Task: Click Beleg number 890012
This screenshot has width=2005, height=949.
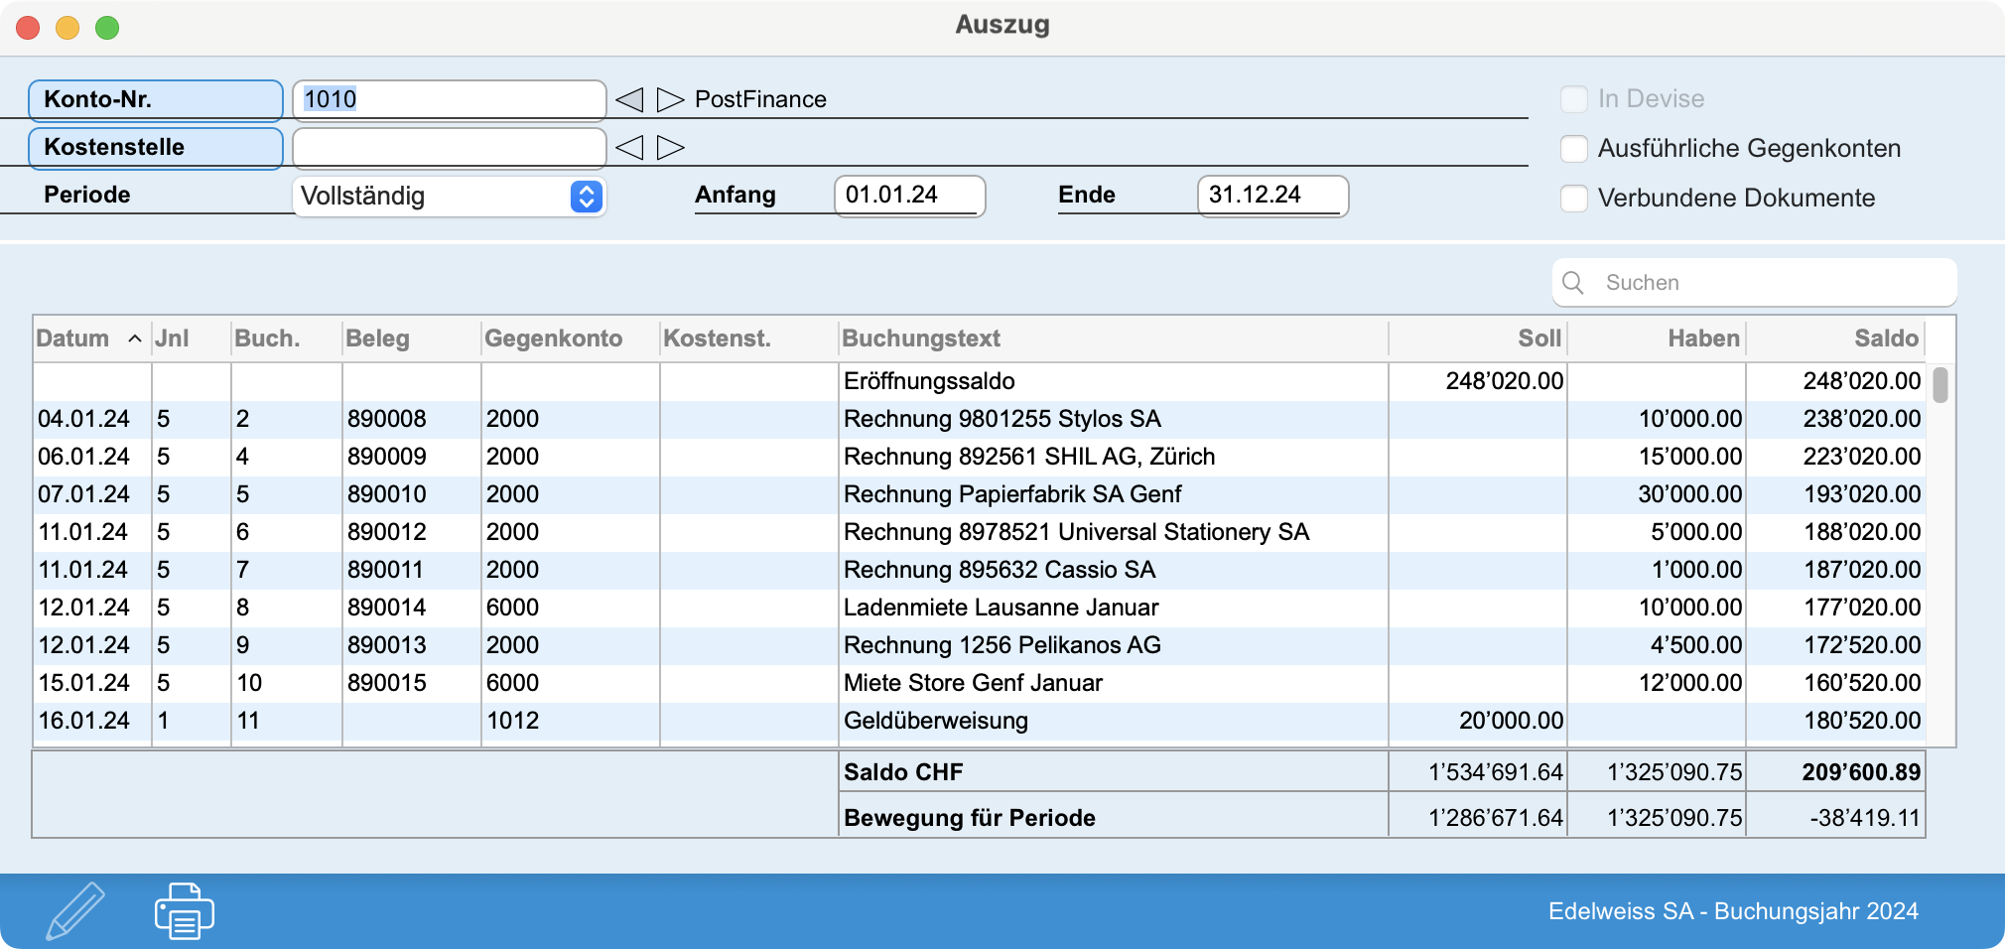Action: click(x=387, y=532)
